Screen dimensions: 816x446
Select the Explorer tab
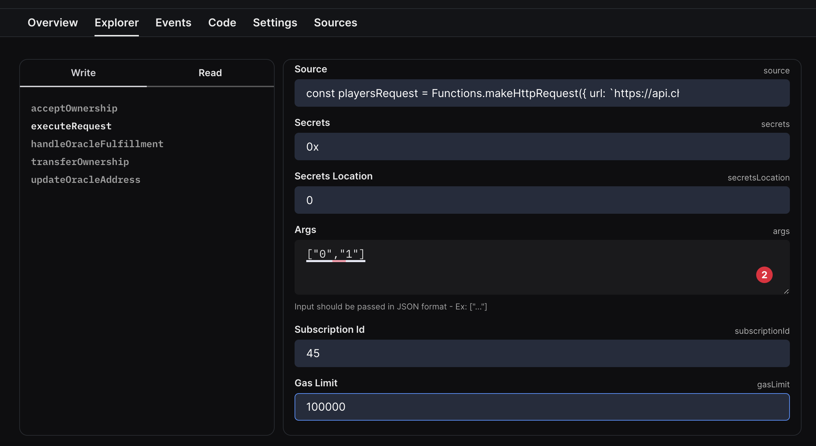(x=117, y=23)
